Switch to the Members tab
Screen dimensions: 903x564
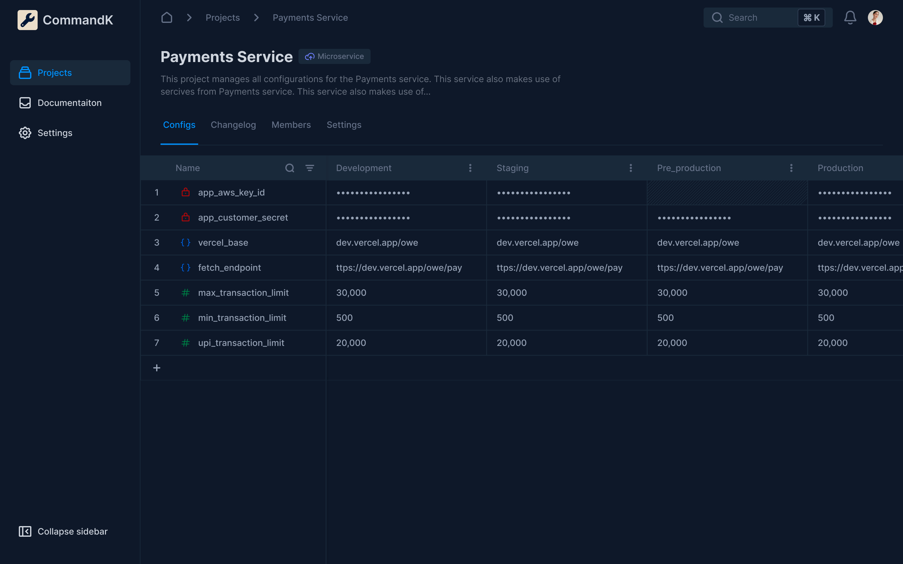(x=291, y=125)
